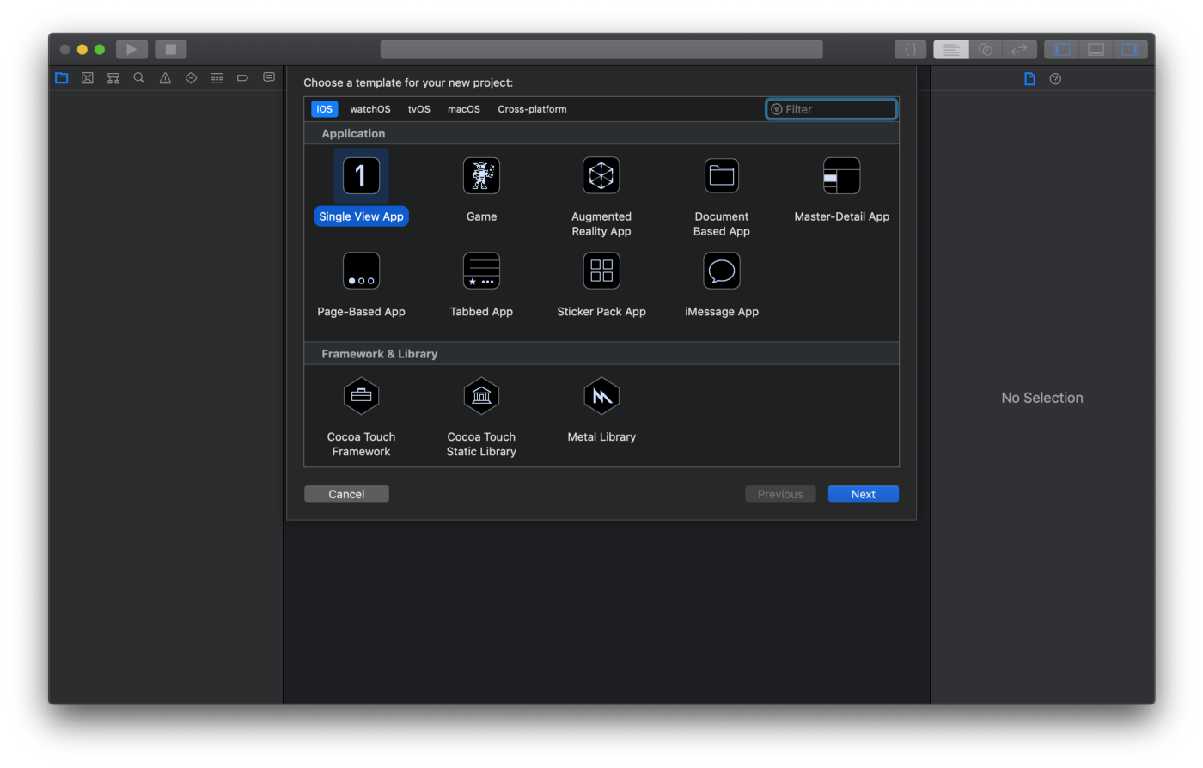
Task: Switch to the iOS platform tab
Action: [324, 109]
